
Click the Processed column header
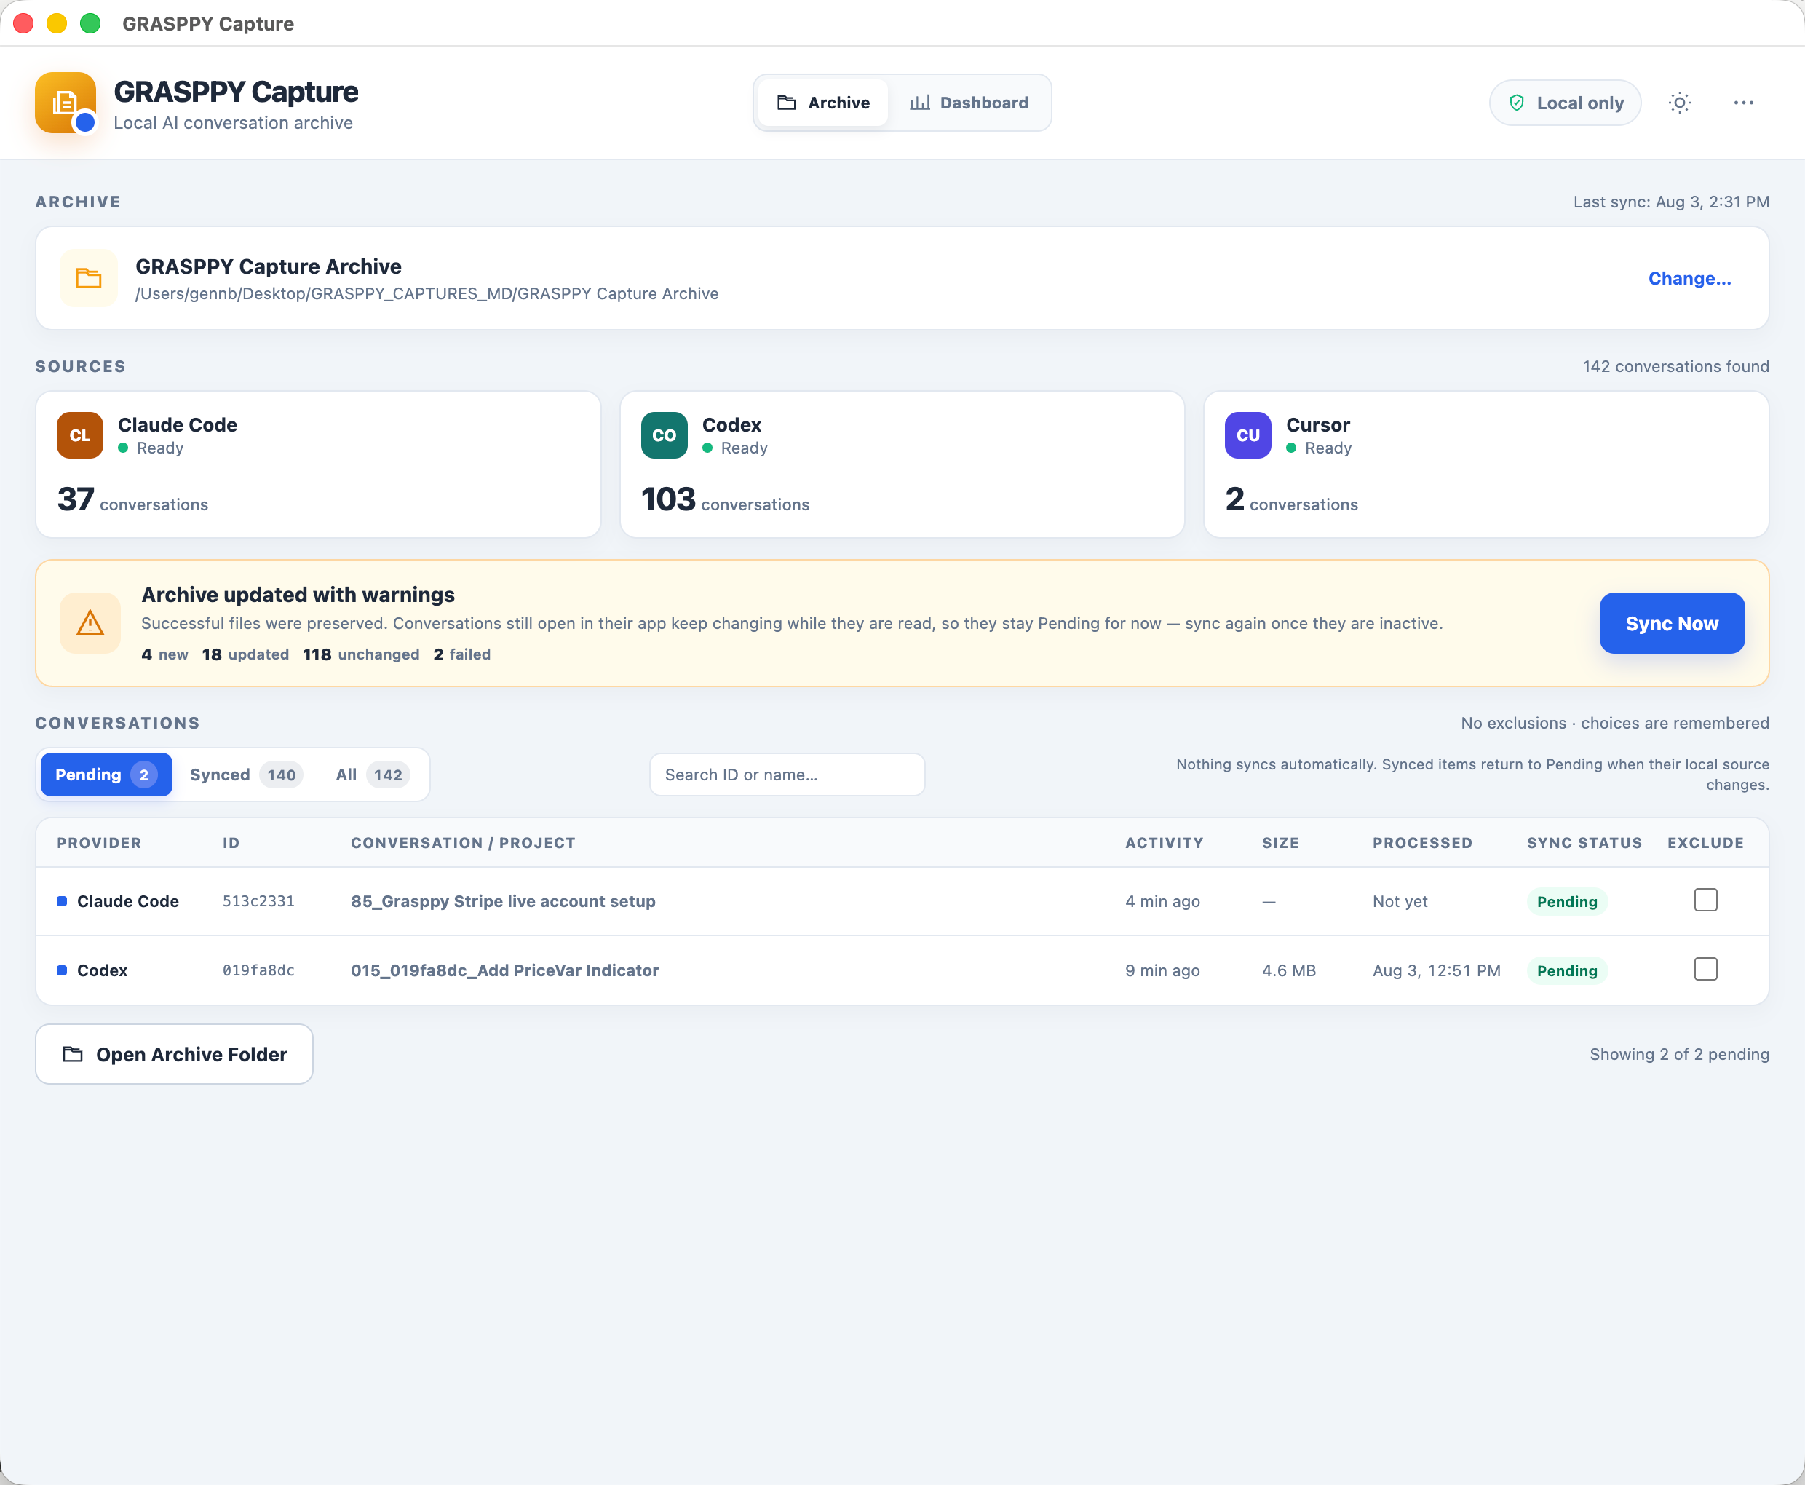(1422, 842)
